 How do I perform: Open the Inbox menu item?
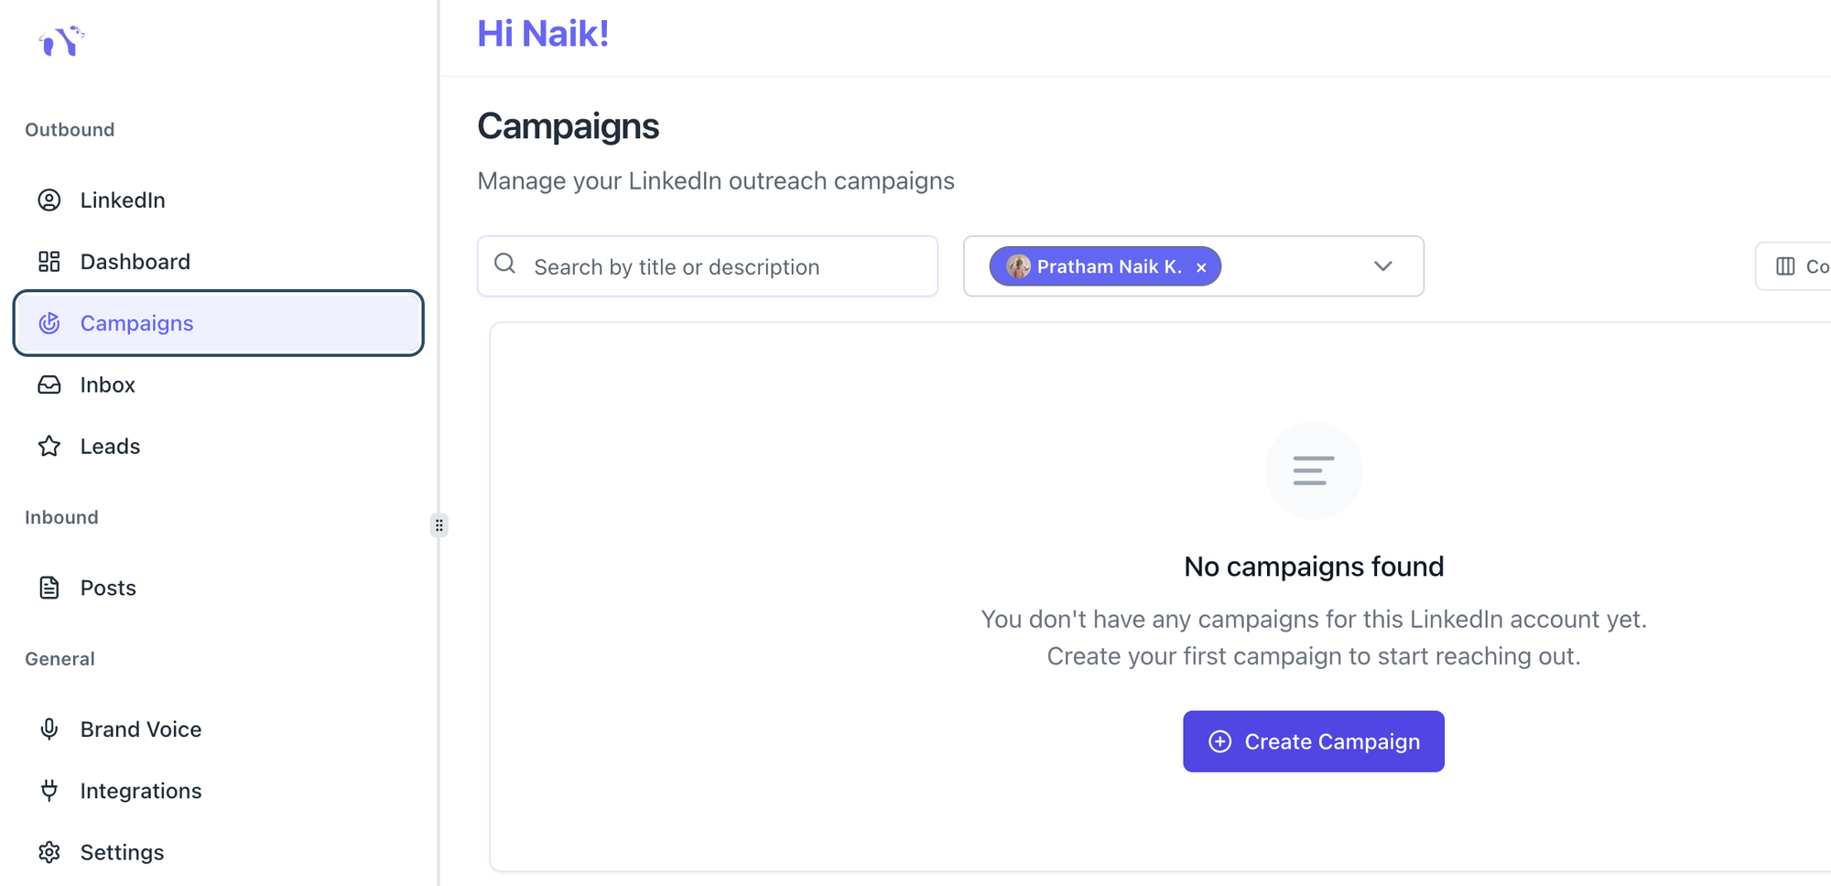click(x=108, y=384)
